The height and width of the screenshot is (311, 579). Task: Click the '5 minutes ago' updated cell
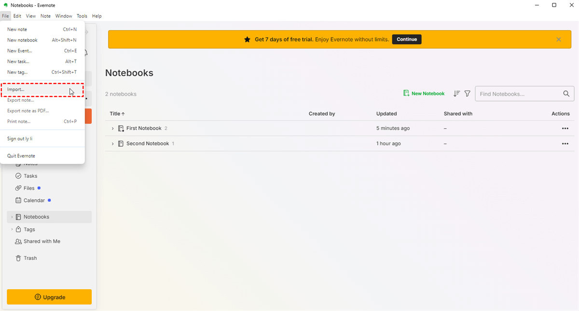393,128
